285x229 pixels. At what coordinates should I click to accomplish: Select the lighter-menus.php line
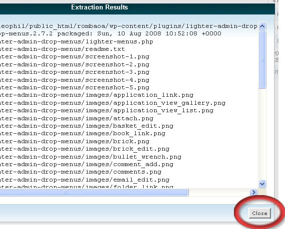coord(77,41)
